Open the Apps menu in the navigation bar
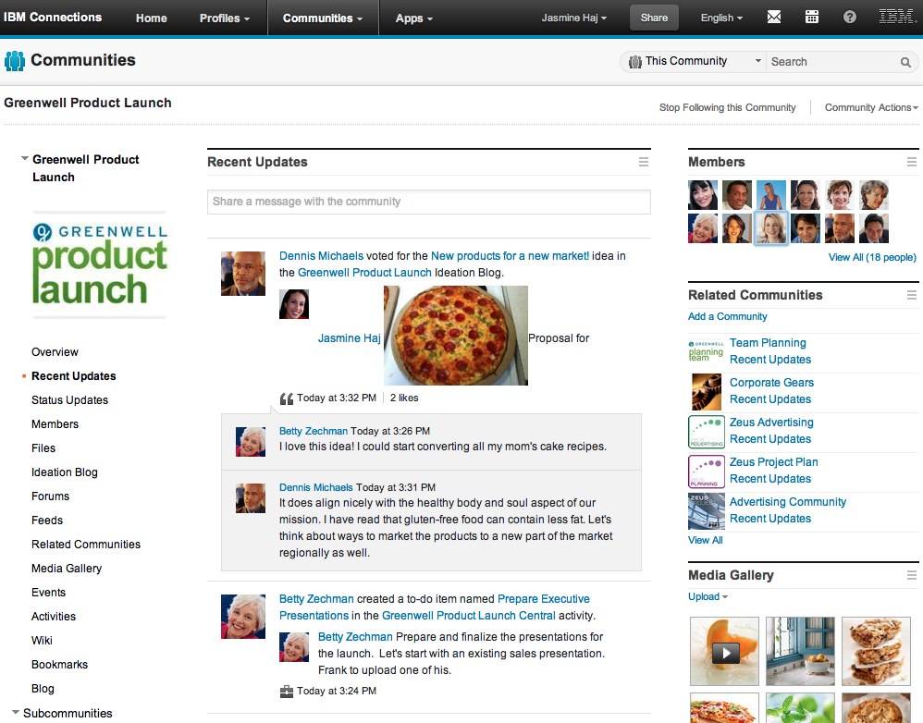The width and height of the screenshot is (923, 723). tap(412, 17)
